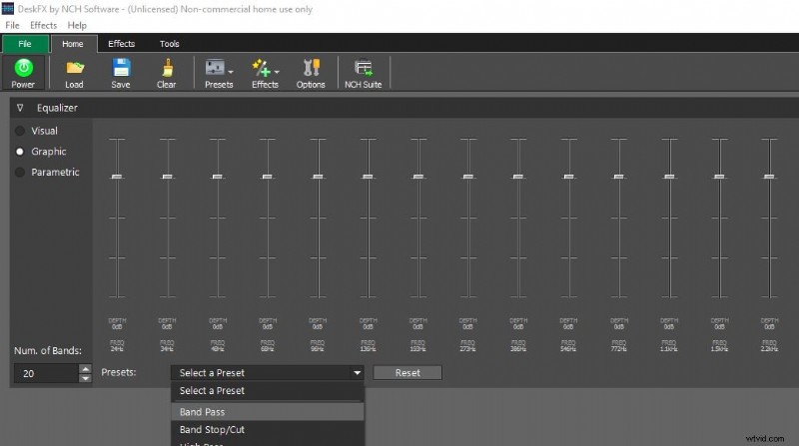Click the 386Hz band slider handle
Image resolution: width=799 pixels, height=446 pixels.
518,177
